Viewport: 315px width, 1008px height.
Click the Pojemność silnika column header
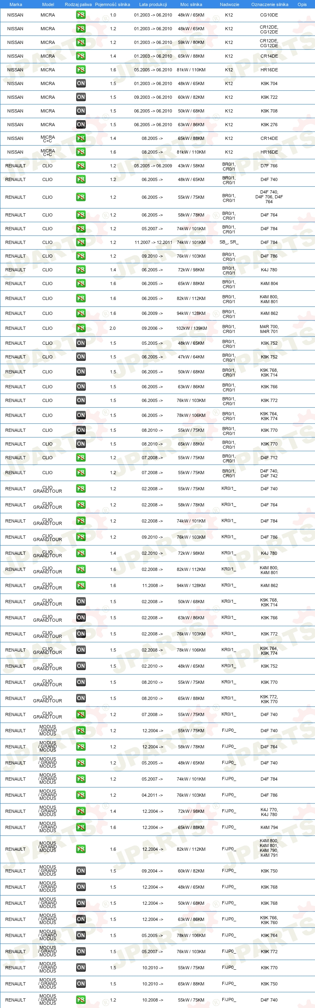tap(112, 4)
